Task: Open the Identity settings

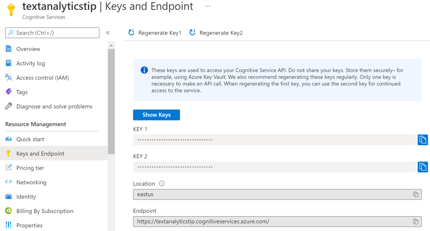Action: point(26,197)
